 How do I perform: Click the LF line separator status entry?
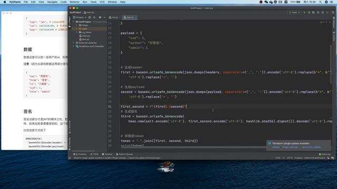283,158
